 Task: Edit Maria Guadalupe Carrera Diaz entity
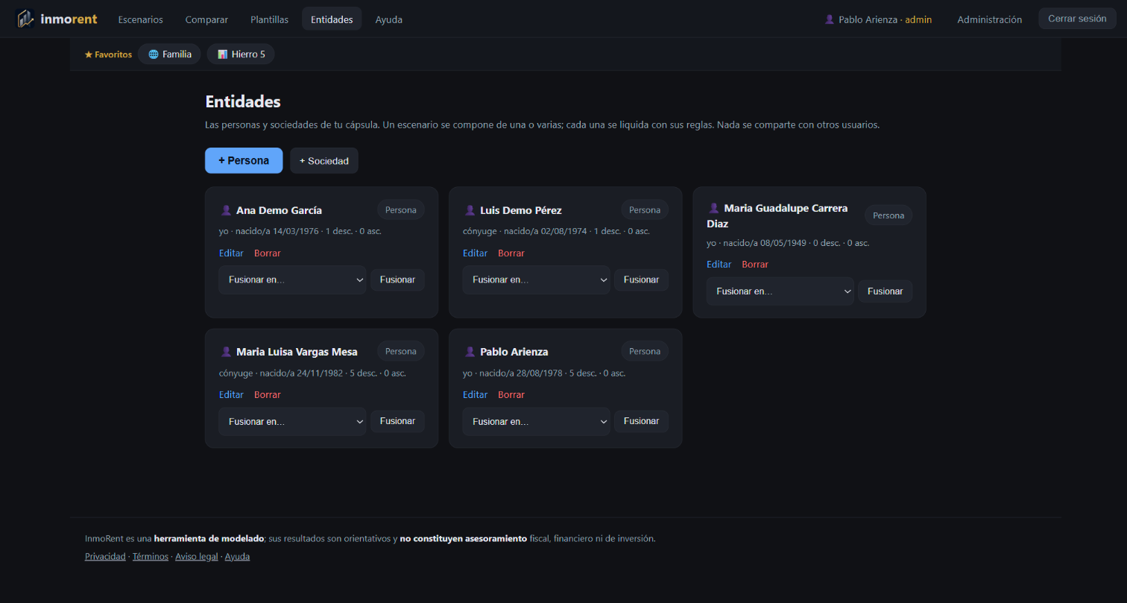(719, 265)
